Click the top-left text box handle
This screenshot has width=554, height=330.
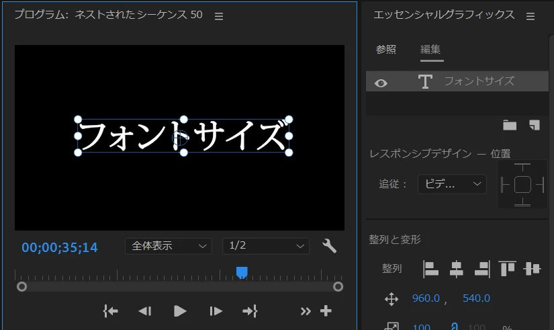click(78, 120)
